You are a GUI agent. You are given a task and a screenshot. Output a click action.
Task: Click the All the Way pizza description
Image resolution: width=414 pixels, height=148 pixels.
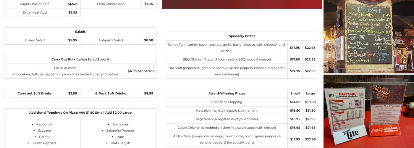[227, 139]
